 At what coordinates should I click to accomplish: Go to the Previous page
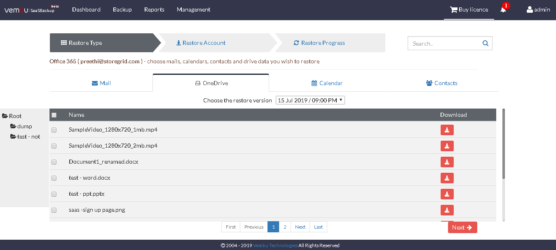click(254, 227)
